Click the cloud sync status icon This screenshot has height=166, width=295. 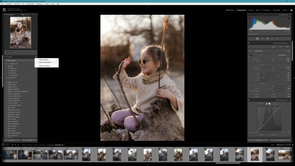point(292,10)
